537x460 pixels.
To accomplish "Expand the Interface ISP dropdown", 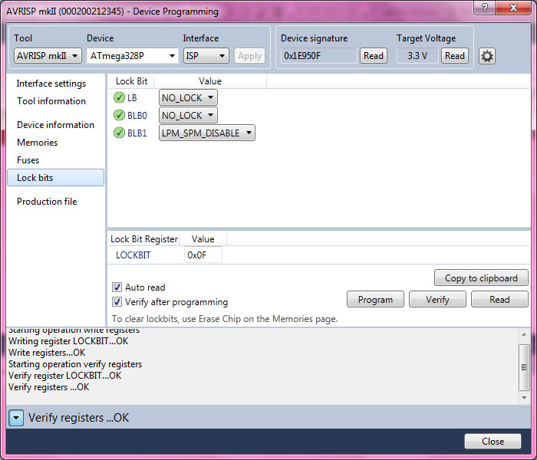I will pos(206,56).
